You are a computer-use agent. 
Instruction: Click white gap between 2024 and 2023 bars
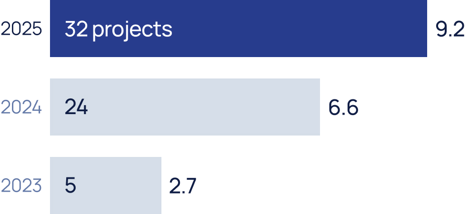(185, 146)
